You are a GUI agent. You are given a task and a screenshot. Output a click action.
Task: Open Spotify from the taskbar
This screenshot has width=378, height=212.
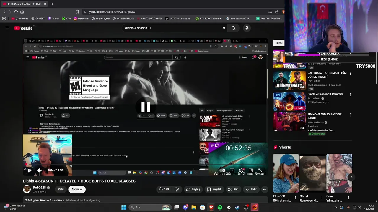220,207
